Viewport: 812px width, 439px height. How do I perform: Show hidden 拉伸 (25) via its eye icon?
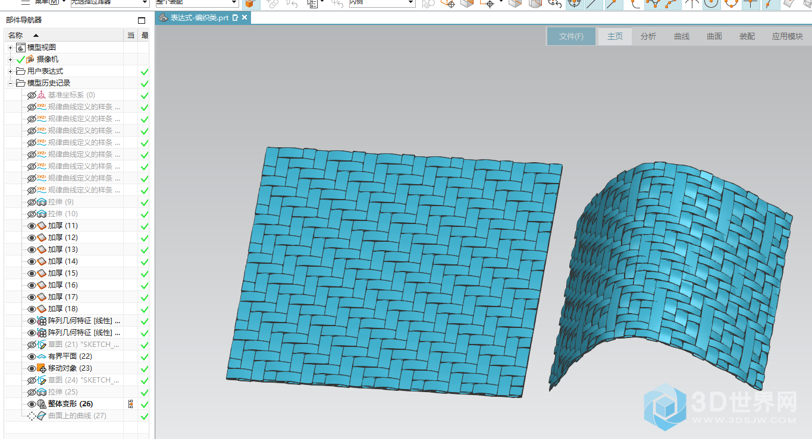pyautogui.click(x=32, y=392)
